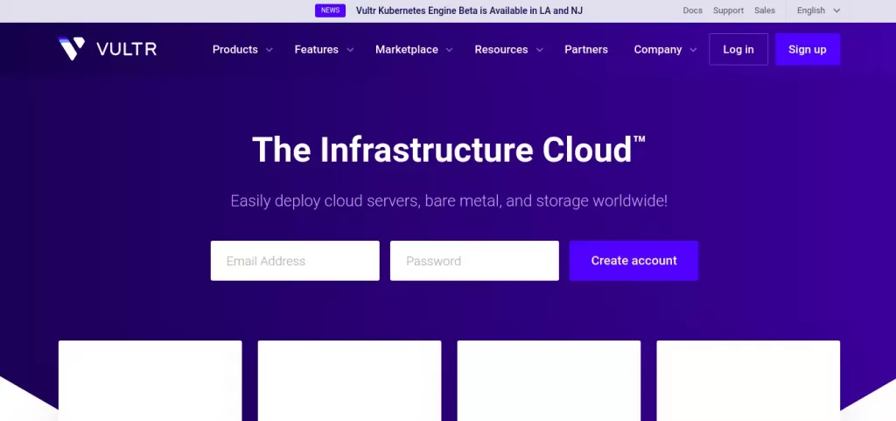Open the Resources menu
Screen dimensions: 896x421
(501, 50)
